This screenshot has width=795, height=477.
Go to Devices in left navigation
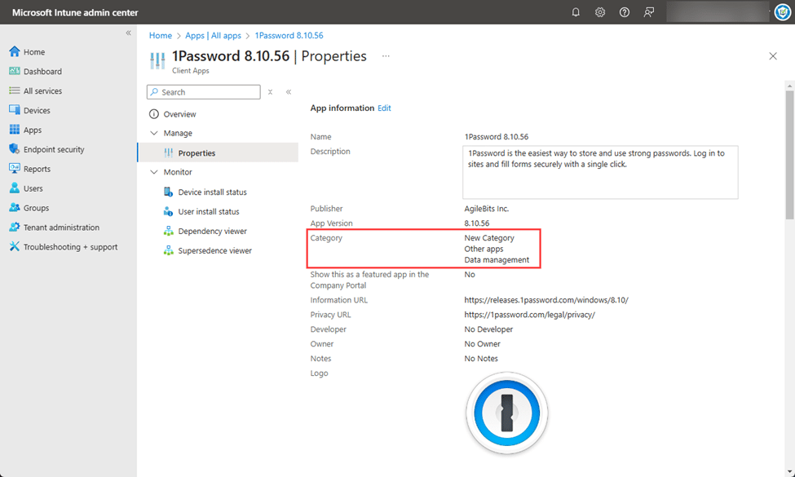(x=37, y=110)
